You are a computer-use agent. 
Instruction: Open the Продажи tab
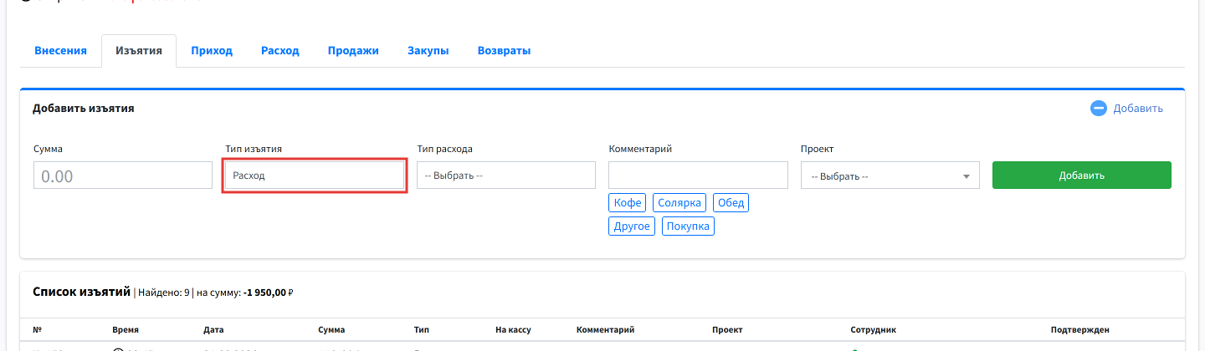(x=353, y=51)
